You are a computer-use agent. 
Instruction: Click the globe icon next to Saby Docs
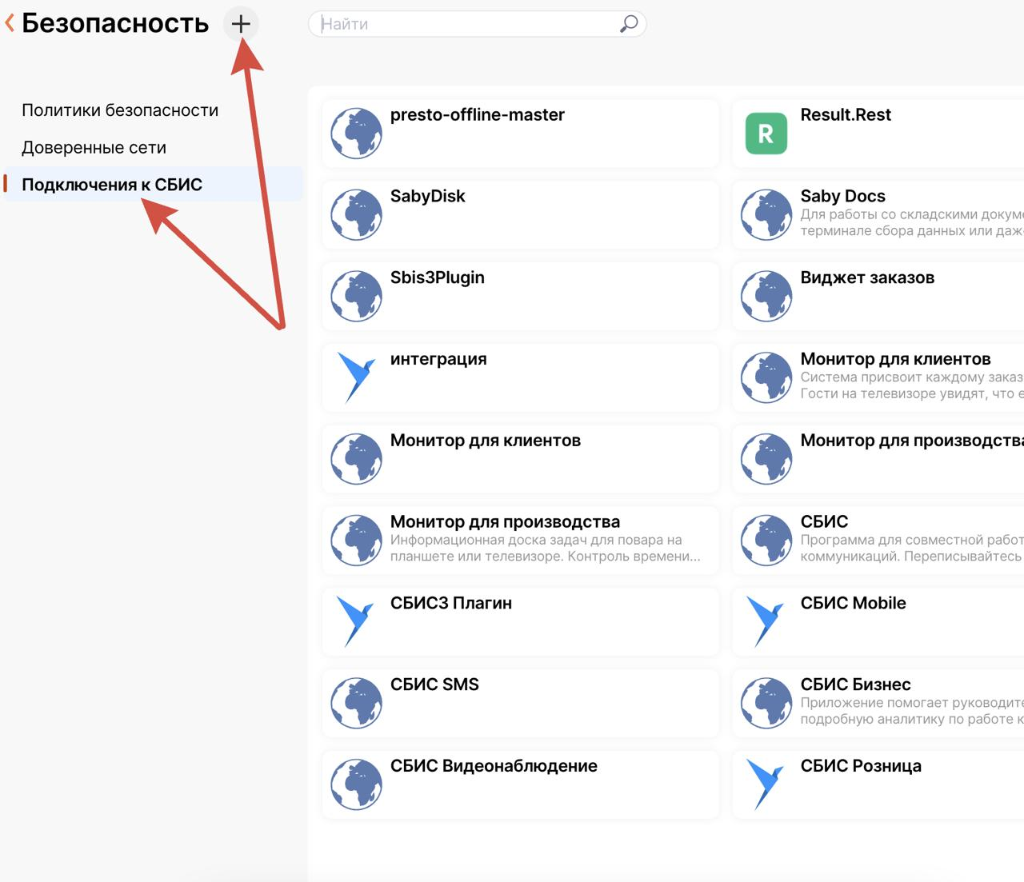pyautogui.click(x=766, y=215)
